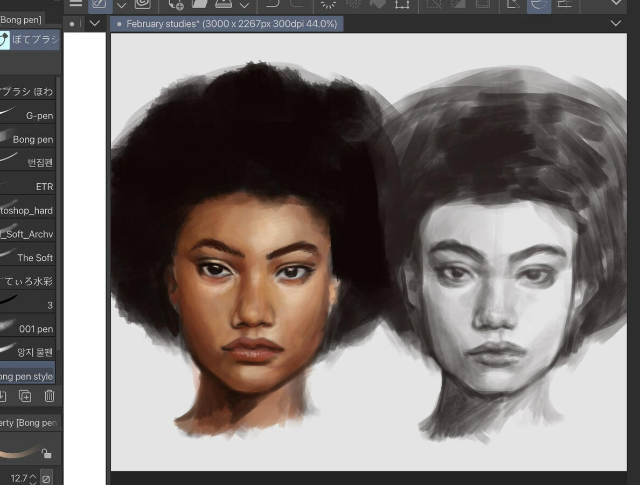The height and width of the screenshot is (485, 640).
Task: Open CLIP STUDIO via the spiral icon
Action: 142,4
